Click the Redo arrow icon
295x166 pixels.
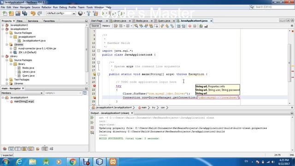point(40,13)
